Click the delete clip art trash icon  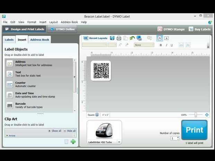(66, 142)
